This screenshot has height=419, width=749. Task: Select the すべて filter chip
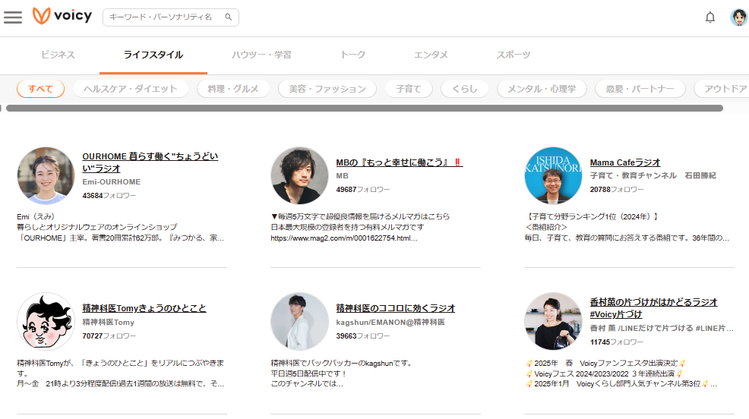[40, 89]
